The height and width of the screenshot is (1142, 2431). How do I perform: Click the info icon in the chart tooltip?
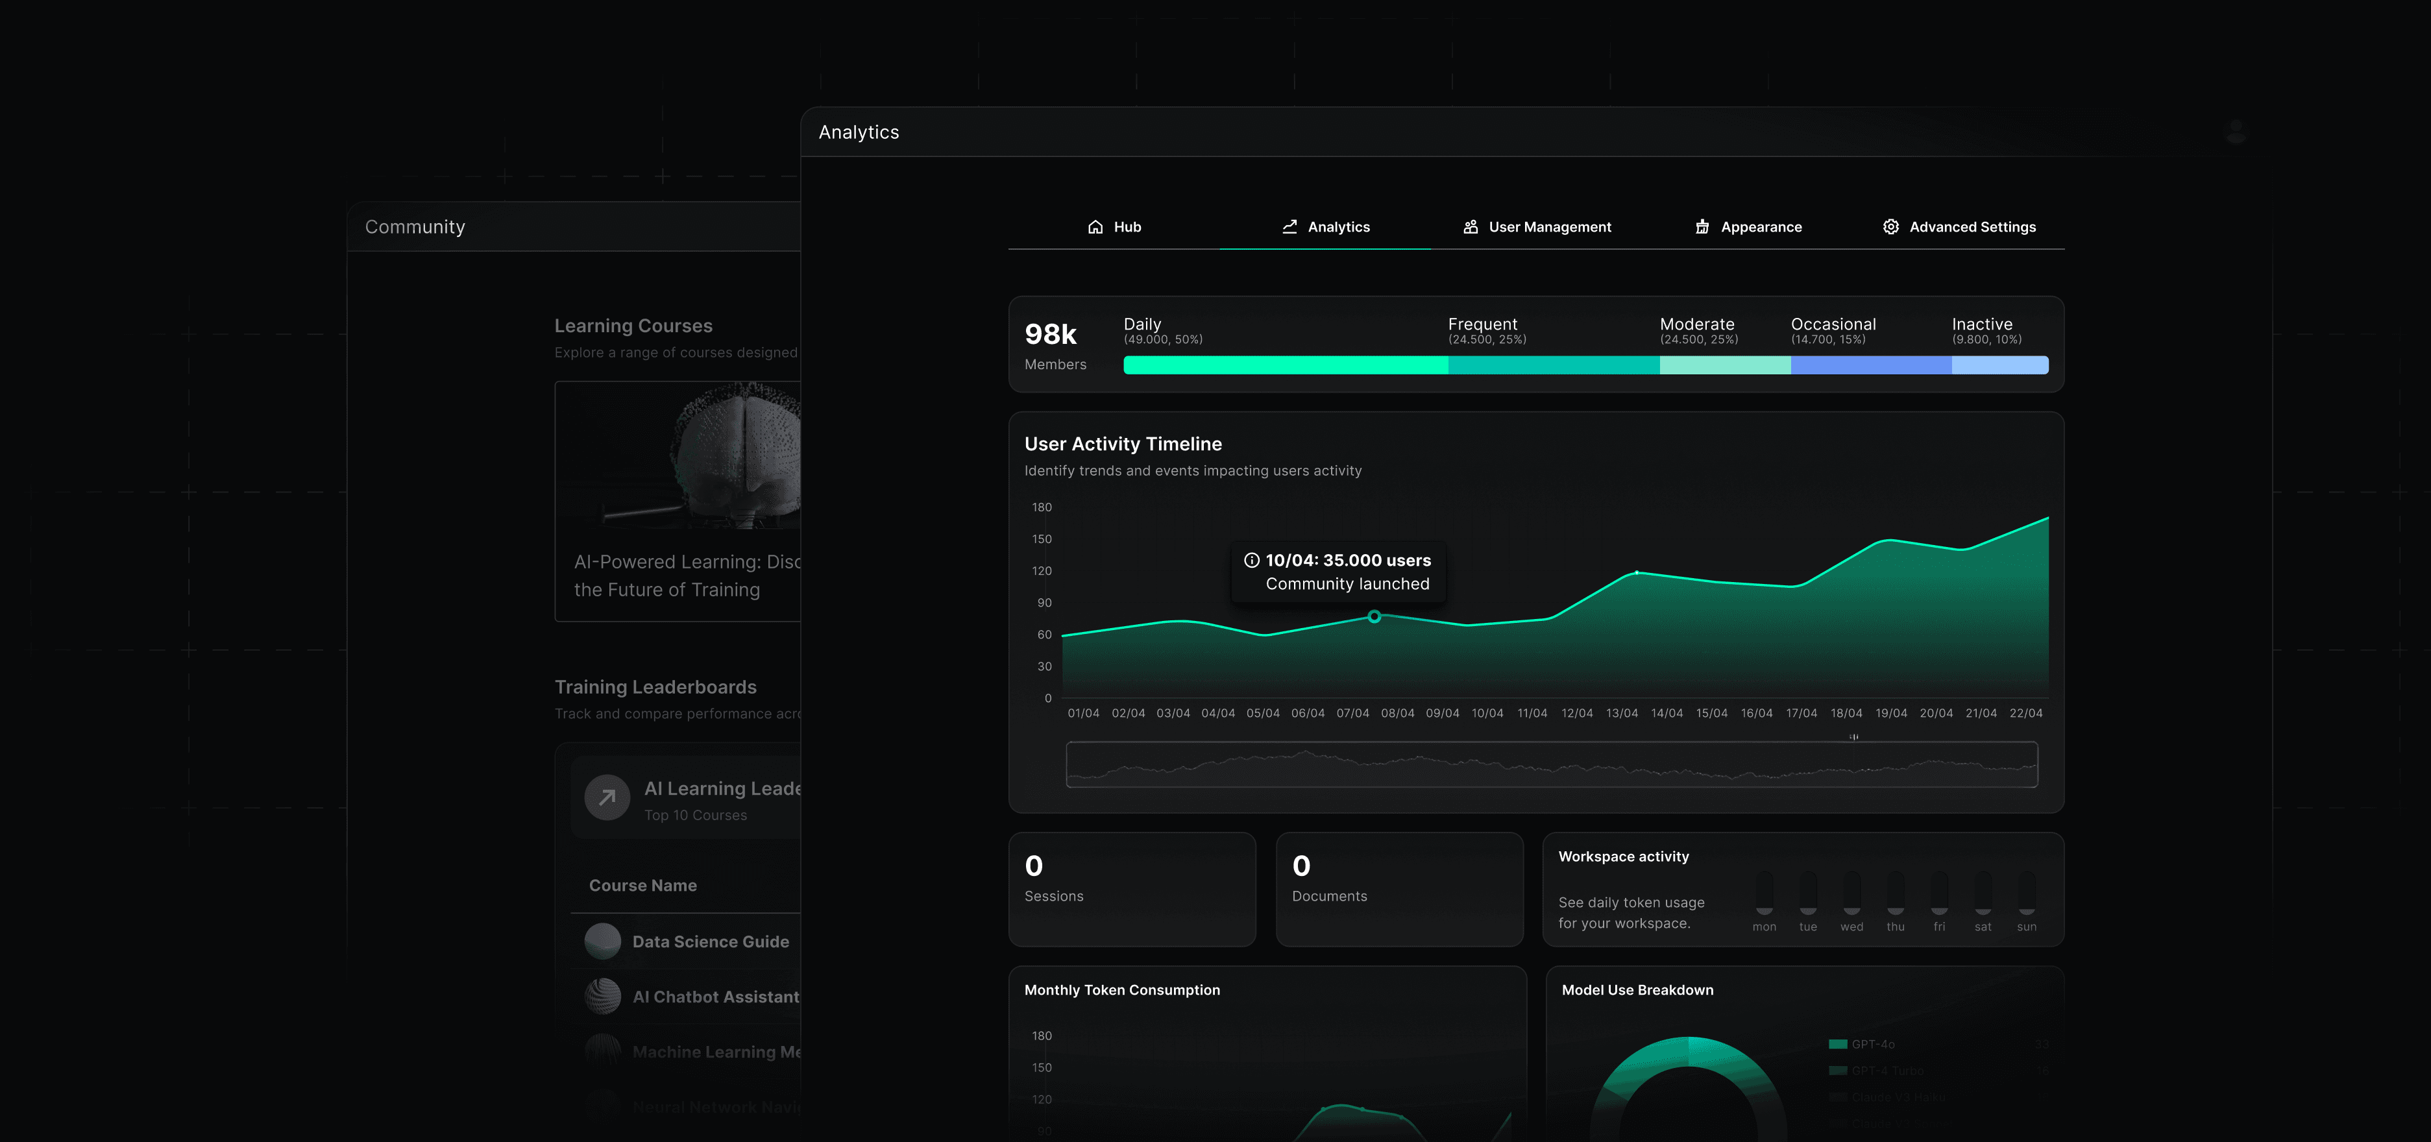1251,561
